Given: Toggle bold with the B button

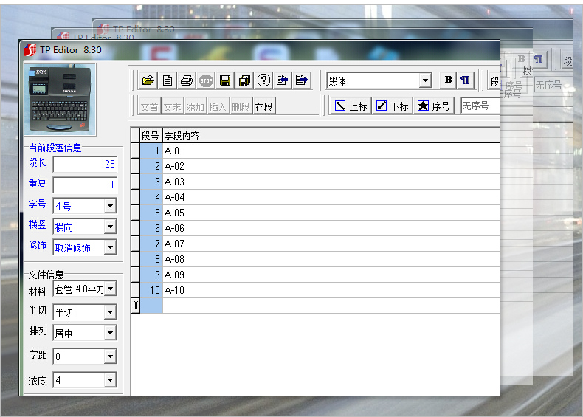Looking at the screenshot, I should coord(447,80).
